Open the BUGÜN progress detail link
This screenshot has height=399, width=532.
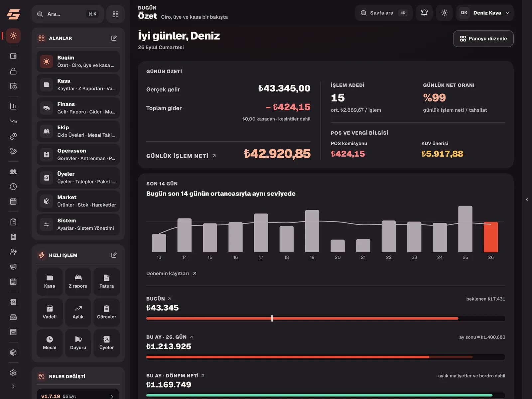coord(159,299)
